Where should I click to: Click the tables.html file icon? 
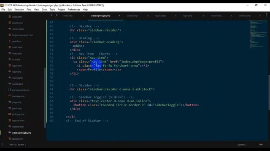point(10,139)
